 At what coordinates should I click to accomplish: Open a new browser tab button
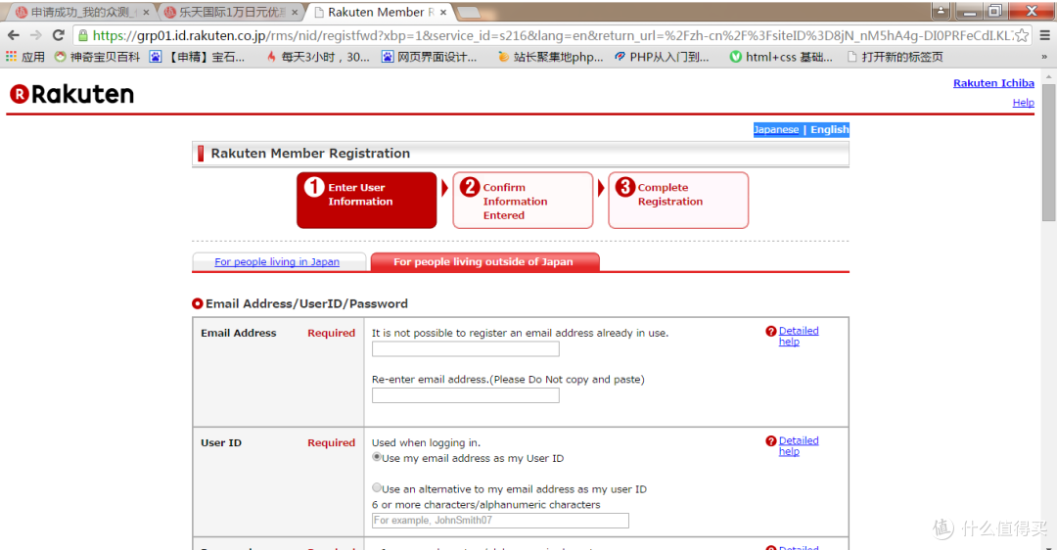(469, 12)
